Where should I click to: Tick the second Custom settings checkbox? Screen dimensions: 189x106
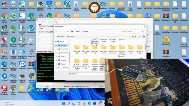click(39, 39)
